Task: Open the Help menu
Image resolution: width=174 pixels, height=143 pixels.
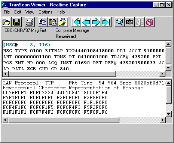Action: click(61, 12)
